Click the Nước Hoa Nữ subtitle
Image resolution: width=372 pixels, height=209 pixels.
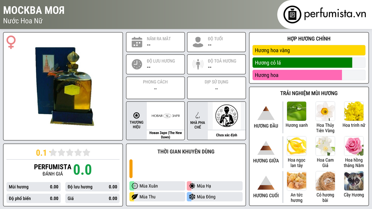pyautogui.click(x=23, y=21)
